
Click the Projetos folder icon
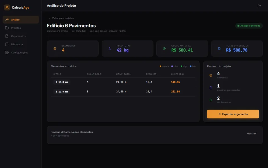point(7,28)
